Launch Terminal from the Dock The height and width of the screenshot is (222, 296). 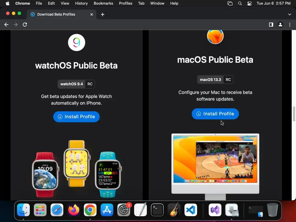157,210
